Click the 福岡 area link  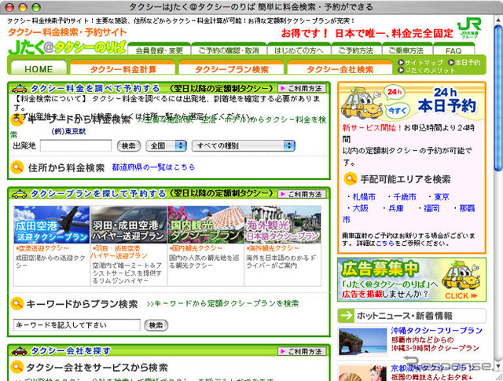coord(431,208)
